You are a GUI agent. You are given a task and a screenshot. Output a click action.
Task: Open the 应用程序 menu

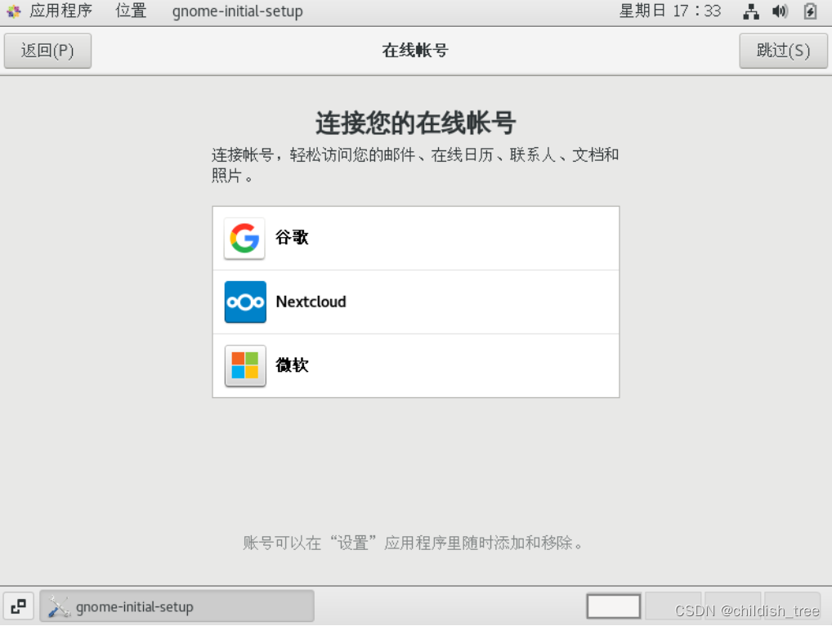(60, 11)
